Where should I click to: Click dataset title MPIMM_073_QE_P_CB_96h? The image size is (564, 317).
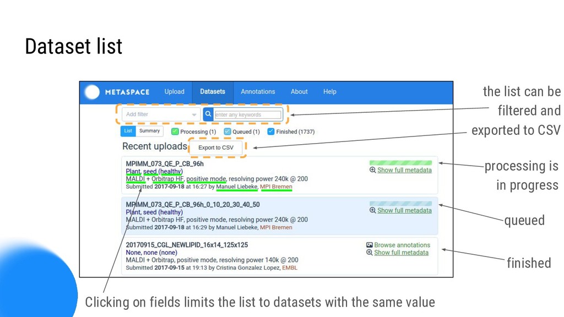[x=165, y=163]
